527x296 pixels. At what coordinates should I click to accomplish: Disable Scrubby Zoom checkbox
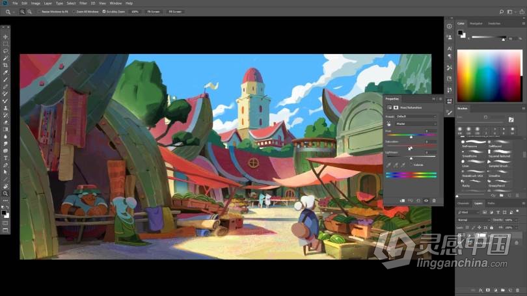[x=104, y=12]
